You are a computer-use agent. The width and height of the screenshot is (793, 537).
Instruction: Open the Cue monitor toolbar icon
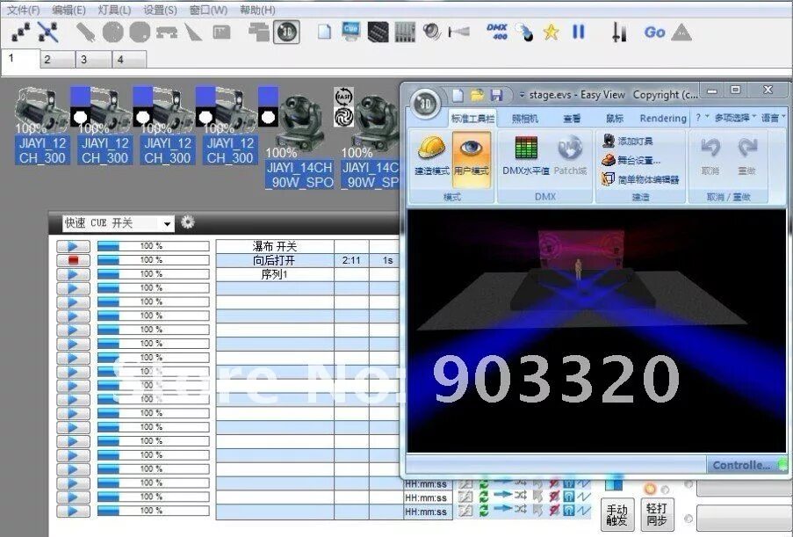(351, 31)
